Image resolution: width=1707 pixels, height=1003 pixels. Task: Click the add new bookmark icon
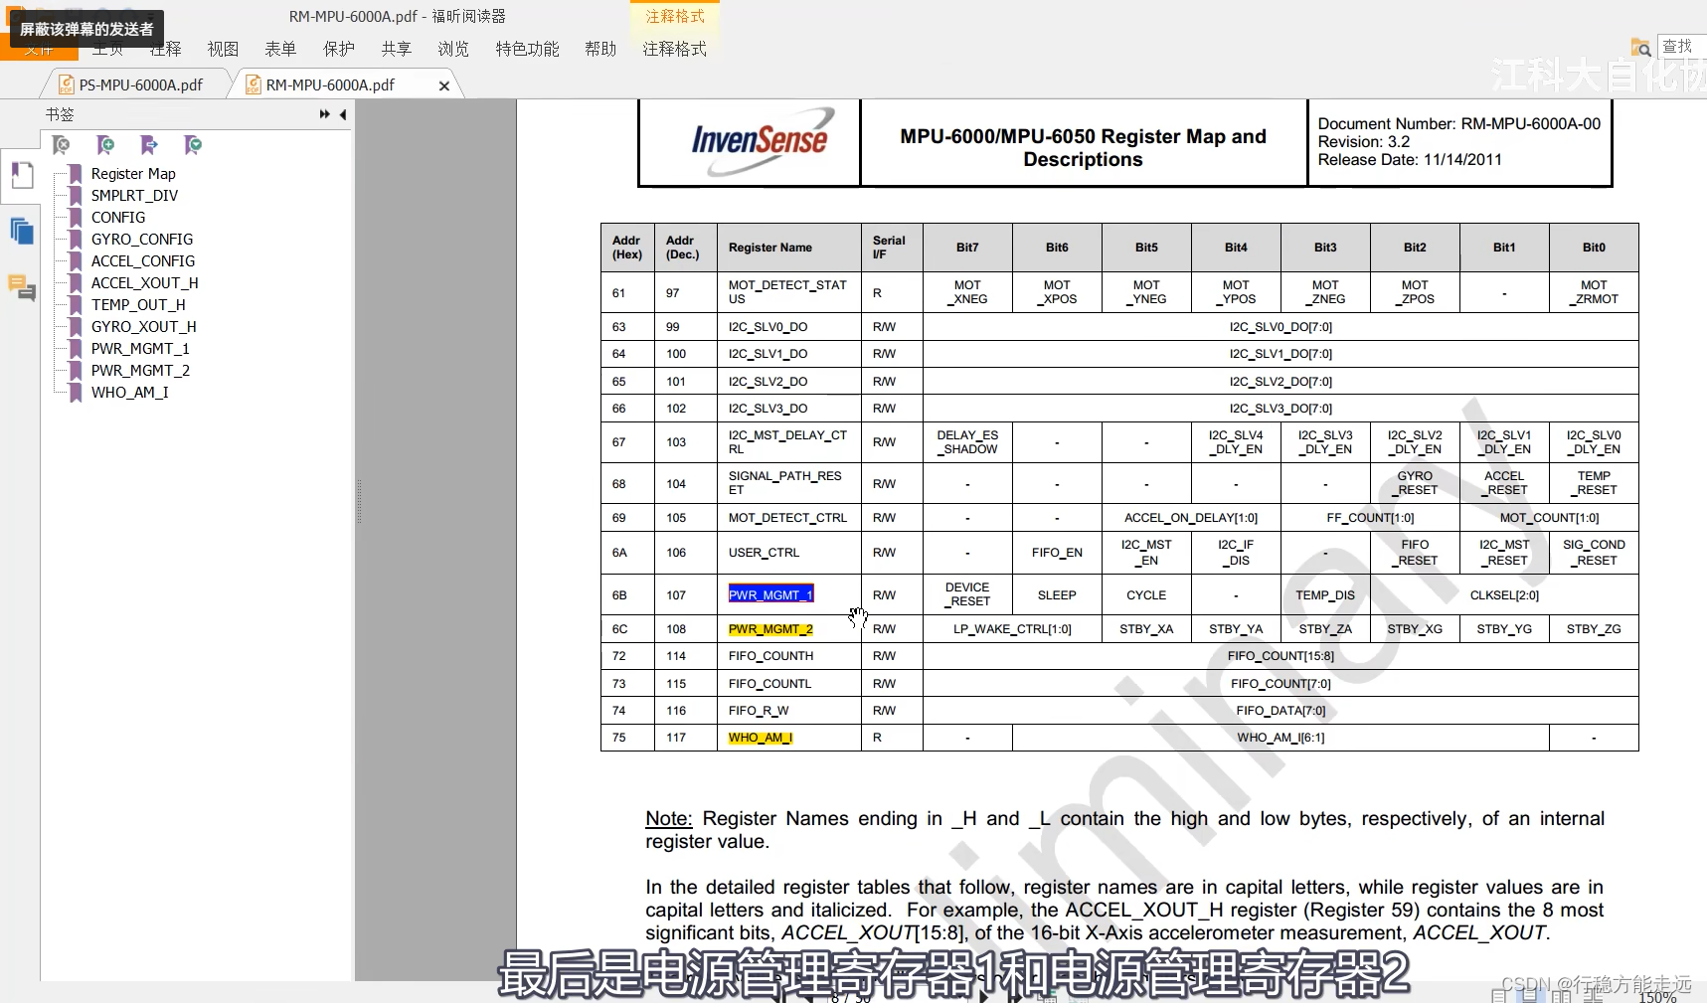coord(105,145)
